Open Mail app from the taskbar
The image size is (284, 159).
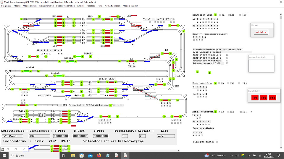(90, 155)
